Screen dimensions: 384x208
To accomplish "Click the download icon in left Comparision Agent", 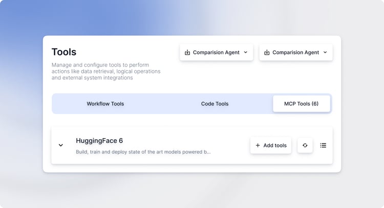I will coord(187,53).
